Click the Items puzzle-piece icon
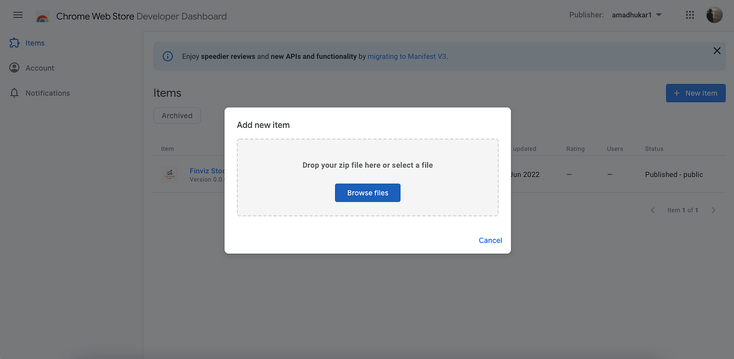 pyautogui.click(x=15, y=43)
